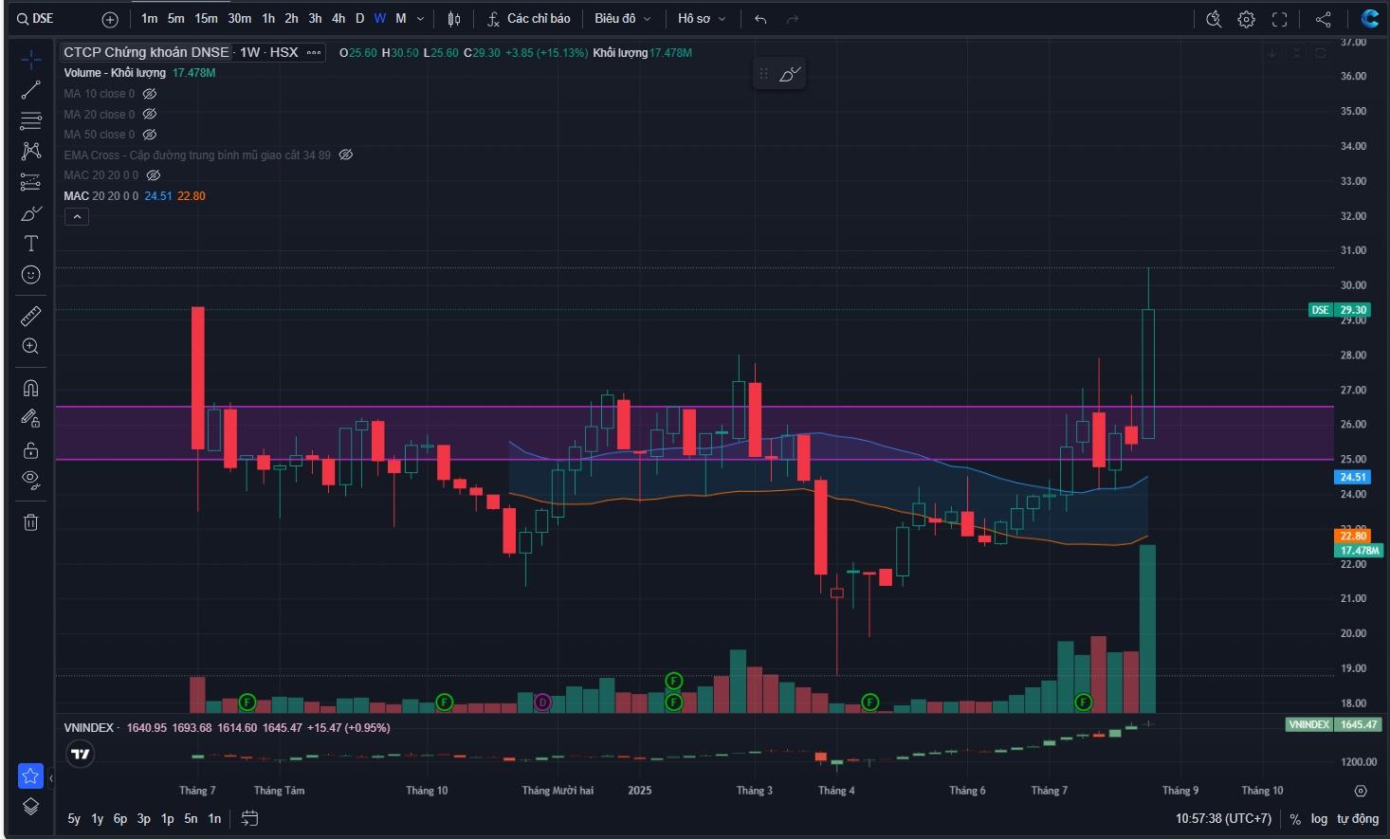The height and width of the screenshot is (839, 1390).
Task: Open chart settings gear in top bar
Action: (1247, 19)
